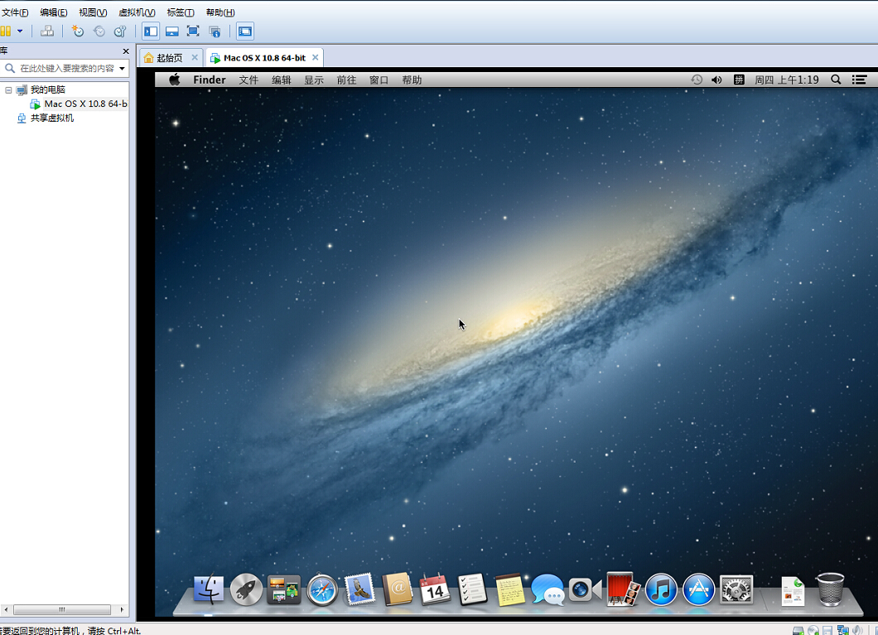
Task: Click the library scrollbar left arrow
Action: click(x=6, y=609)
